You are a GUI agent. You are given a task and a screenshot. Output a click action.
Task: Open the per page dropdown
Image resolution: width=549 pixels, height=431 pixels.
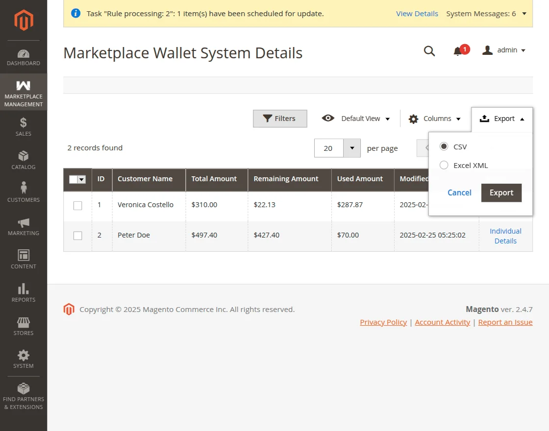pyautogui.click(x=351, y=148)
